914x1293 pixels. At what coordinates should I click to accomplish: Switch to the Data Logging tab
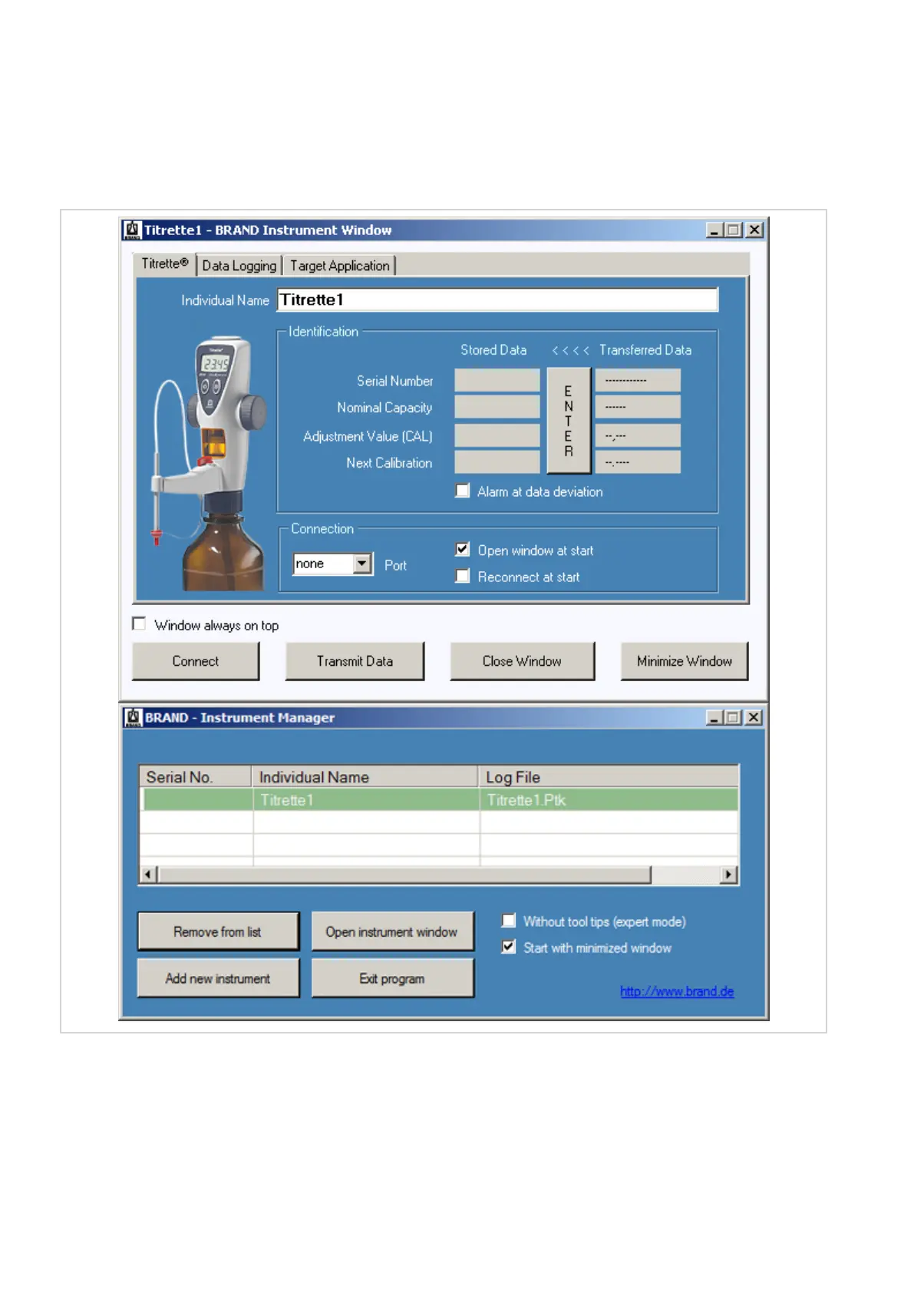click(239, 266)
